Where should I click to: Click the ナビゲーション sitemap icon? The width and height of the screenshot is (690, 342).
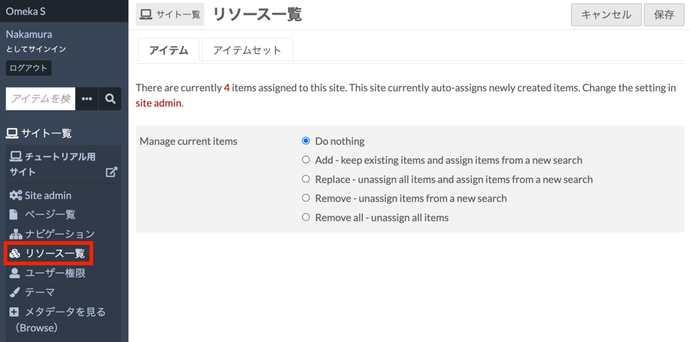(x=16, y=234)
